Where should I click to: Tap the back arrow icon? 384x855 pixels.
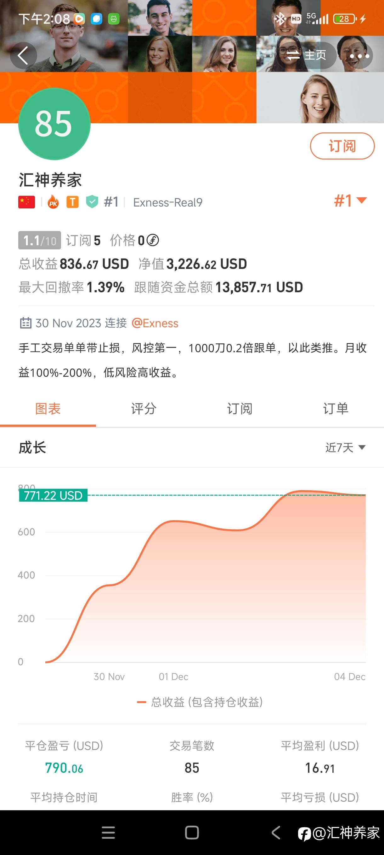[23, 55]
